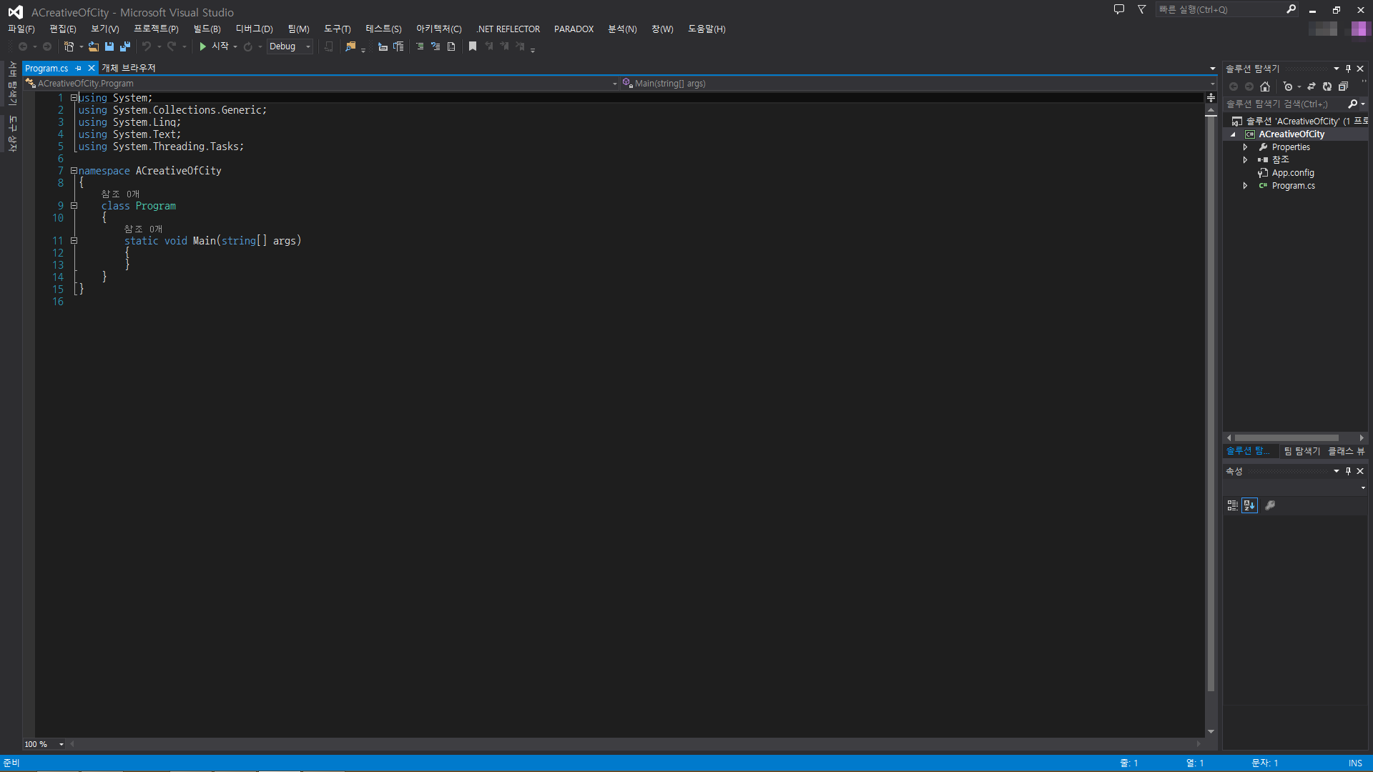Click the restart debugging circular arrow icon

(x=248, y=46)
